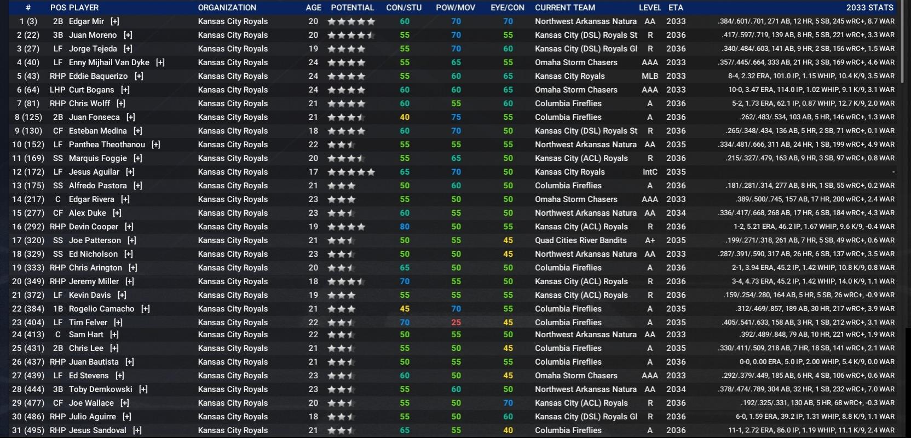
Task: Click Edgar Mir's five-star potential rating
Action: (351, 21)
